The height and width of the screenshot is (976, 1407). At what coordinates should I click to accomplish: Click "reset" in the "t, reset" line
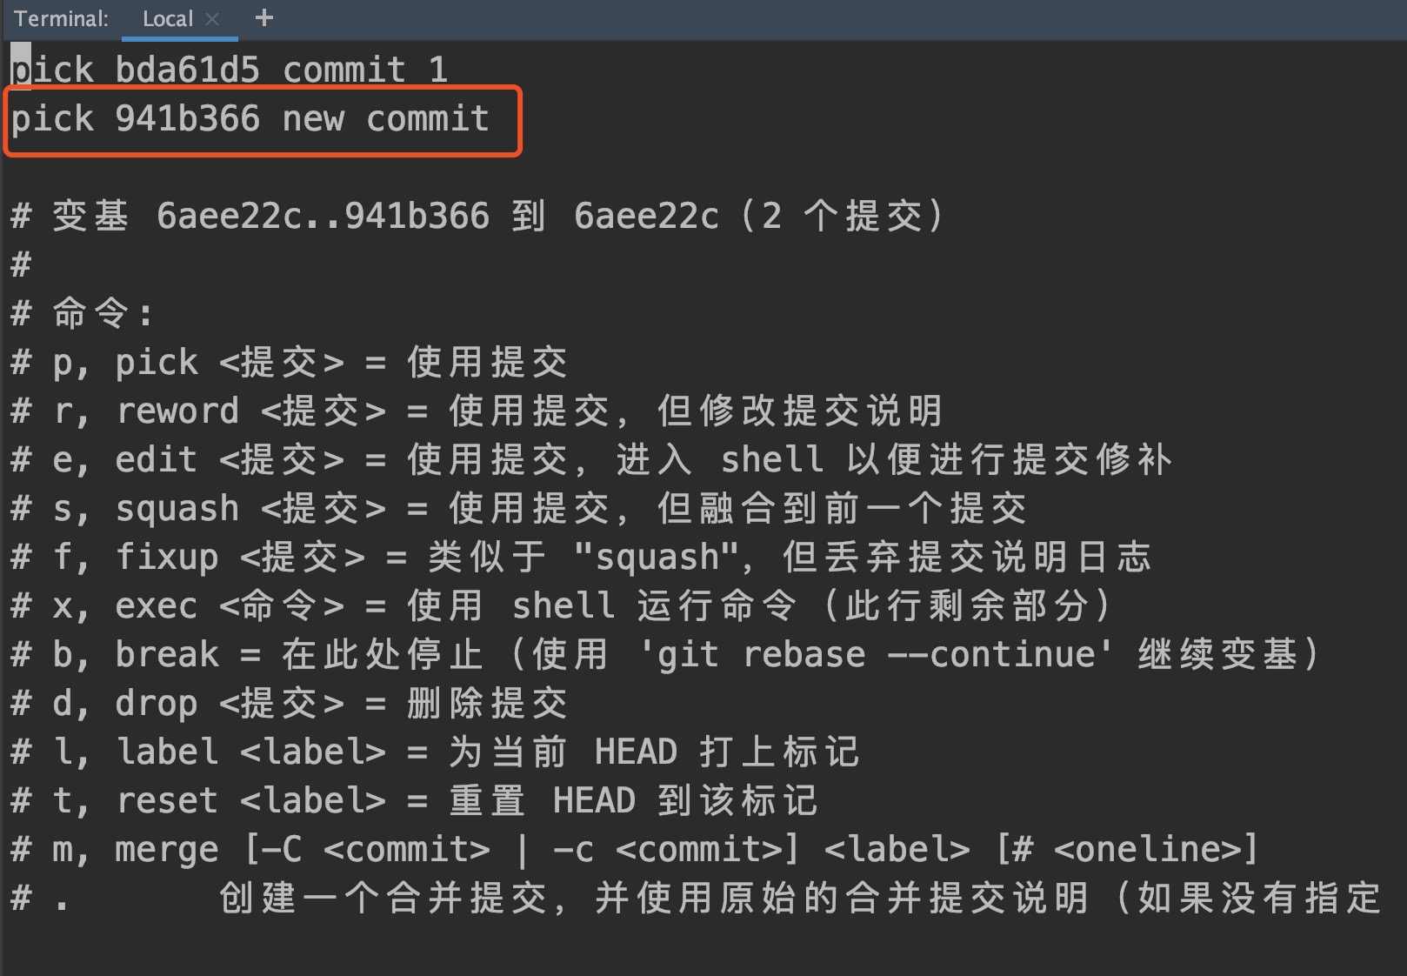point(167,801)
